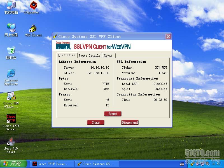Select the 网上邻居 desktop icon
The image size is (224, 168).
[11, 30]
